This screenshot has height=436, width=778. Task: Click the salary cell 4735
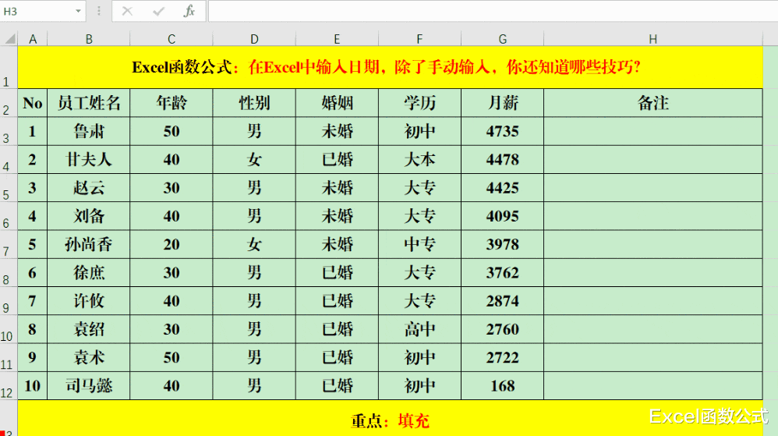point(503,132)
